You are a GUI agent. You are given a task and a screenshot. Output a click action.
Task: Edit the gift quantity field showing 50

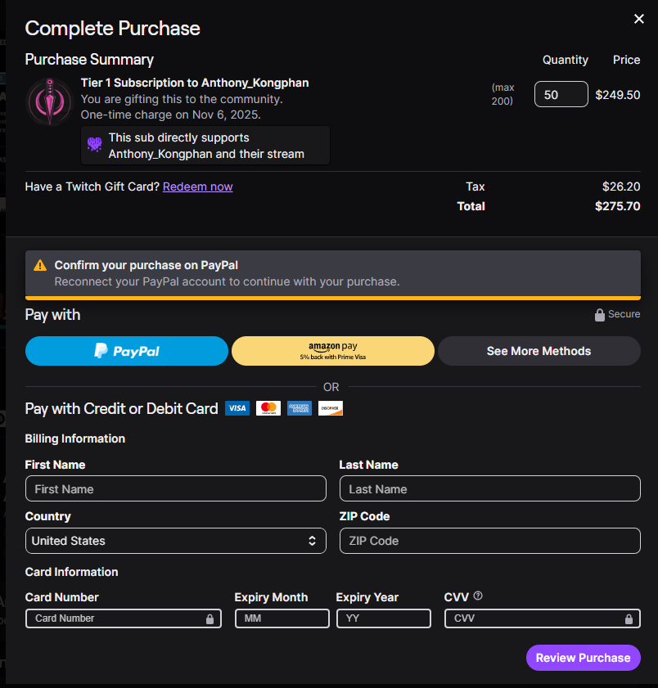coord(561,94)
